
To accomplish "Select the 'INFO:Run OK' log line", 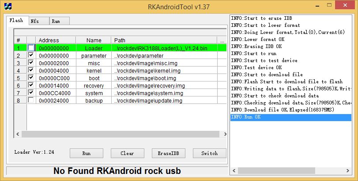I will 291,117.
